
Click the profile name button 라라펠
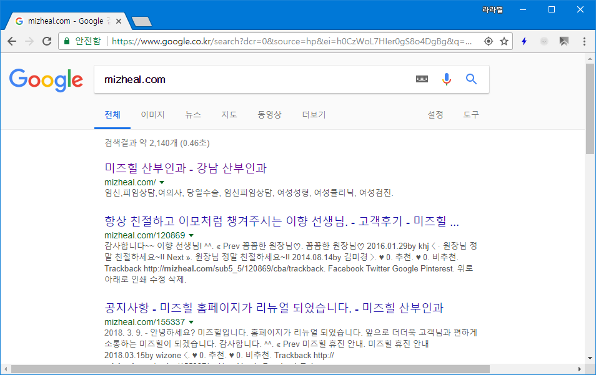pos(492,10)
